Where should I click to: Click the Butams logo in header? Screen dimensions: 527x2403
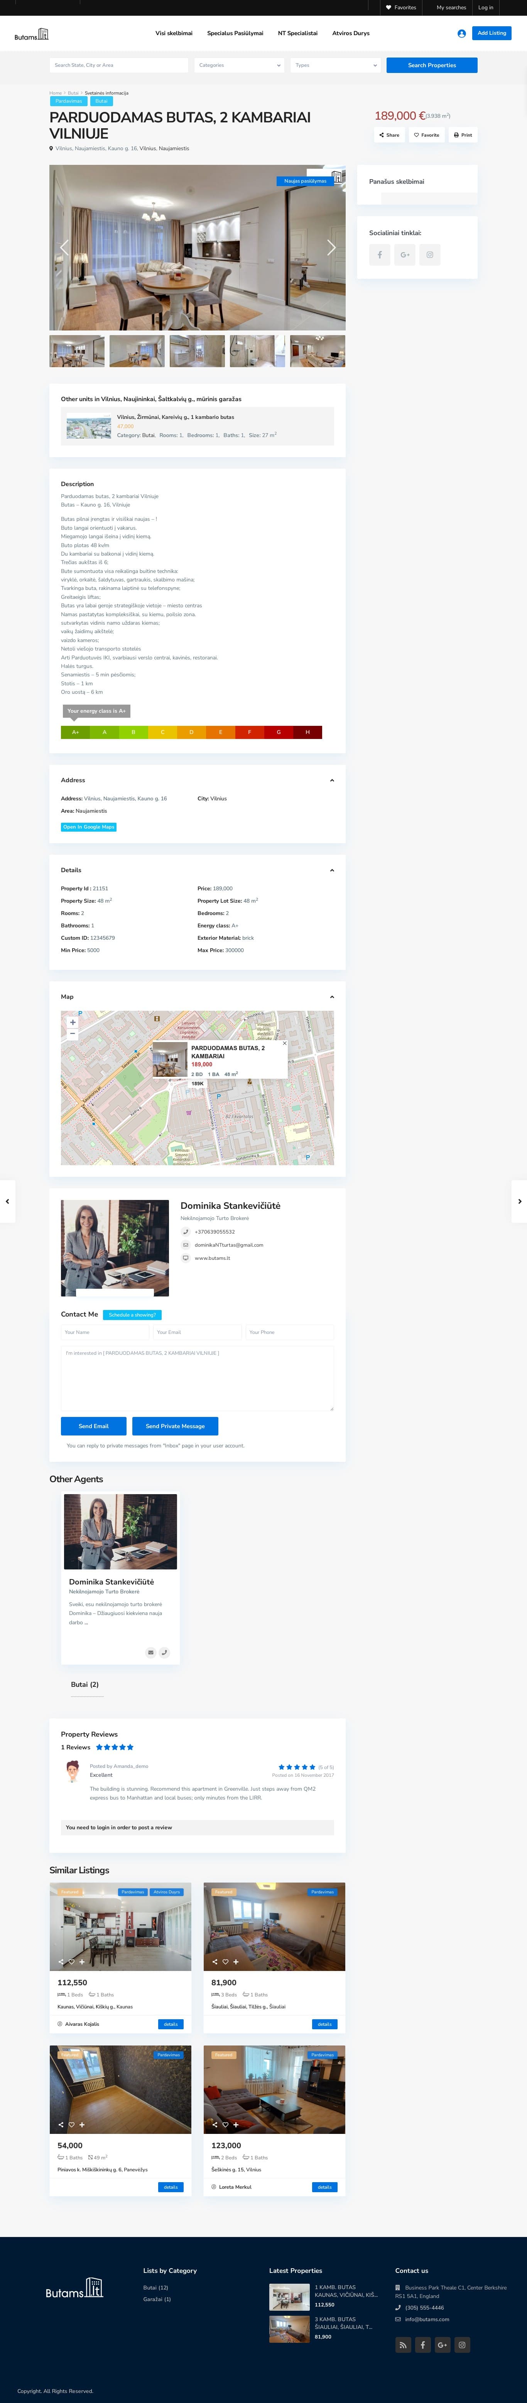[32, 34]
